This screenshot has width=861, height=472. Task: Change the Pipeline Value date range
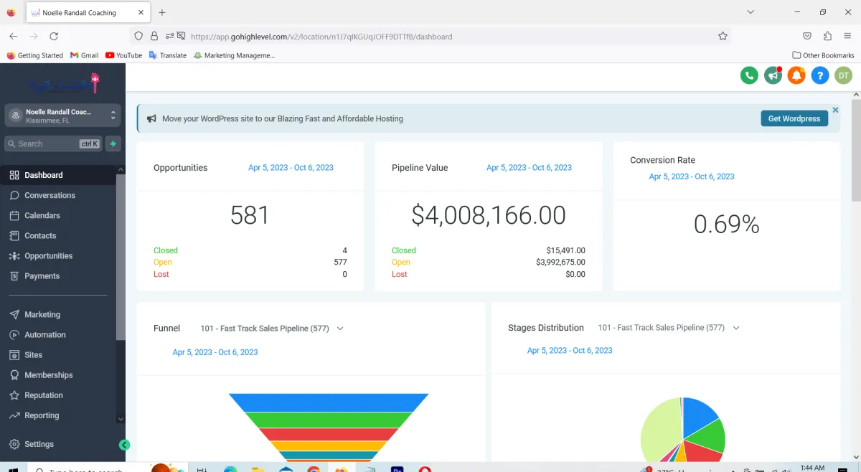coord(529,167)
